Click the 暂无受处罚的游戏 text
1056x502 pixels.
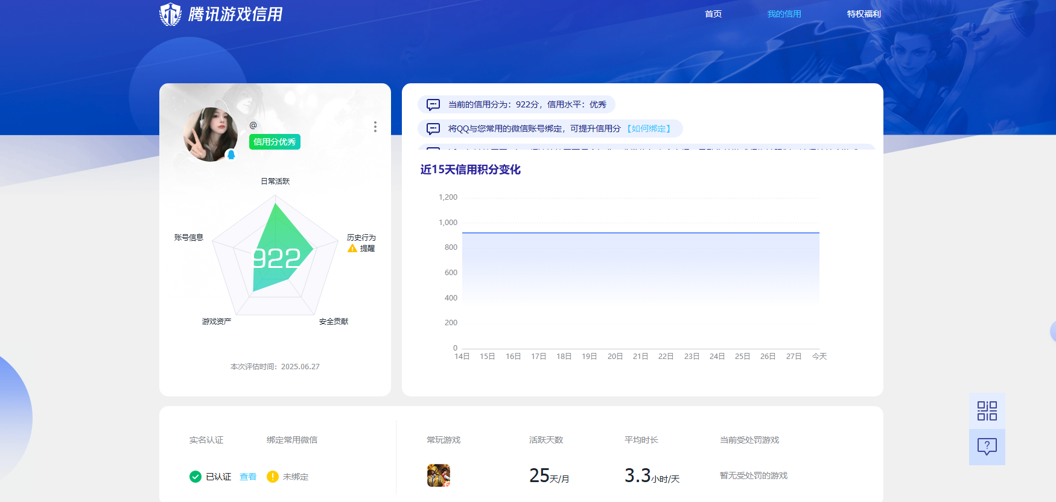pyautogui.click(x=754, y=475)
